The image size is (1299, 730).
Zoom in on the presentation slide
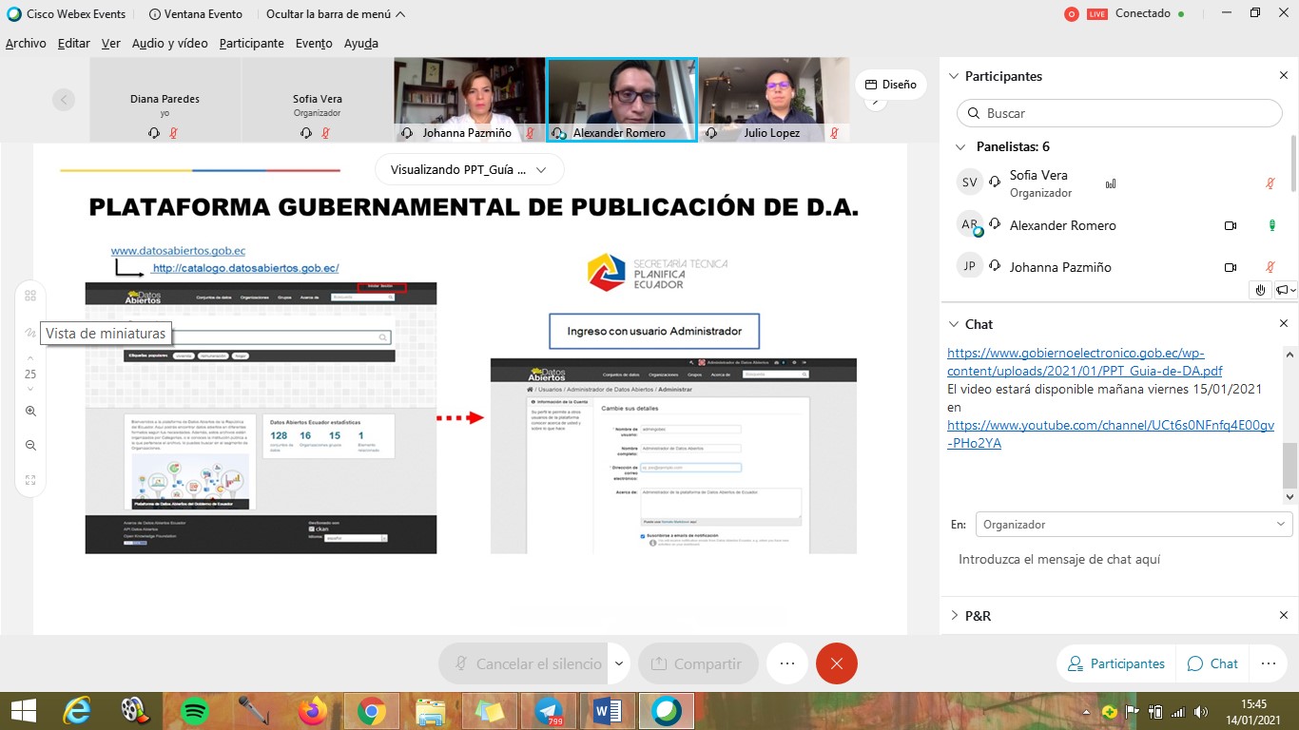point(29,411)
